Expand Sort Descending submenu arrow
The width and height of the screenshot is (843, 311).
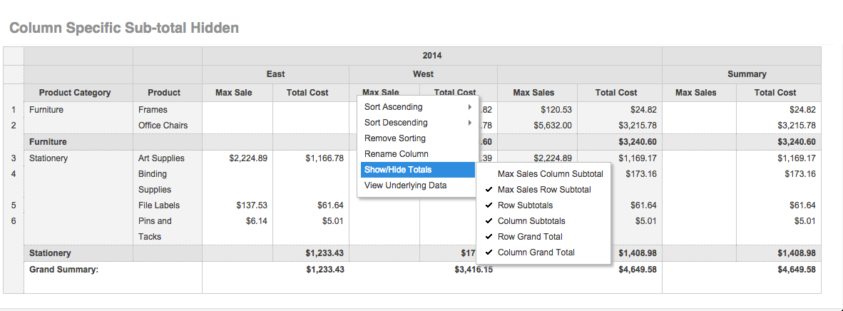tap(469, 123)
